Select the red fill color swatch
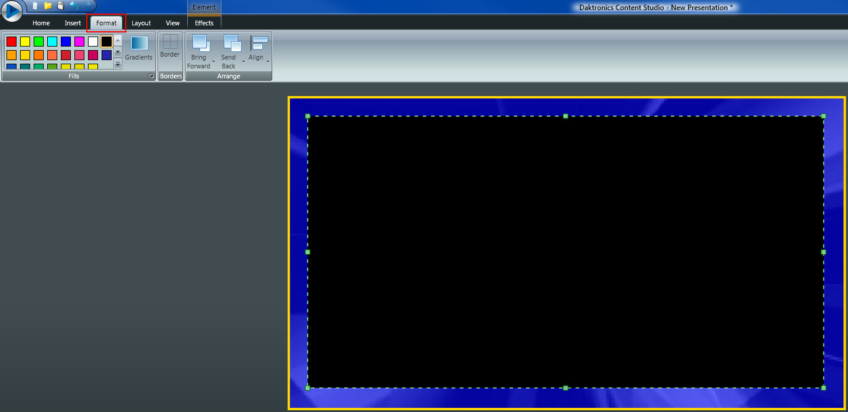Screen dimensions: 848x412 (x=11, y=41)
